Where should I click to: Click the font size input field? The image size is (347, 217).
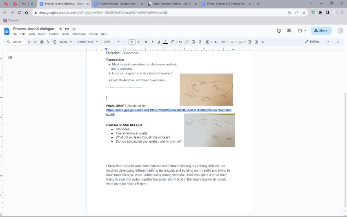coord(132,42)
